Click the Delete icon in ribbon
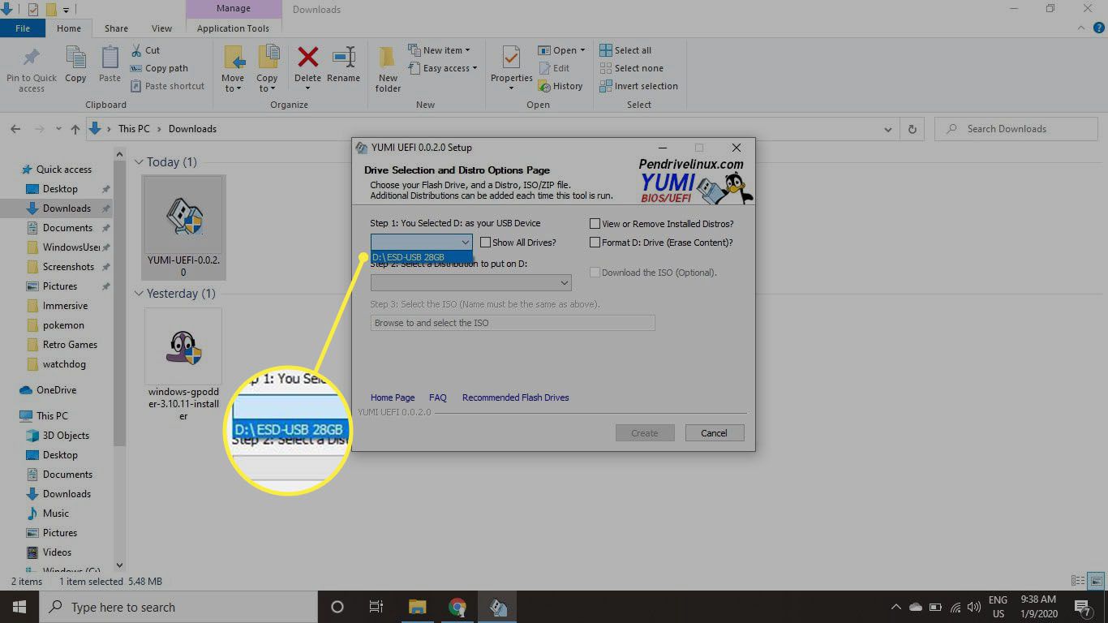Viewport: 1108px width, 623px height. [x=307, y=58]
